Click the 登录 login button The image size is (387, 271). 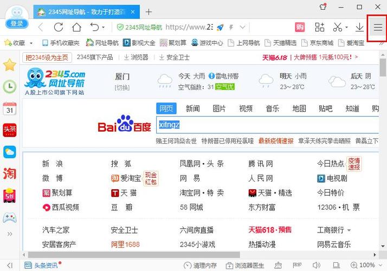17,24
